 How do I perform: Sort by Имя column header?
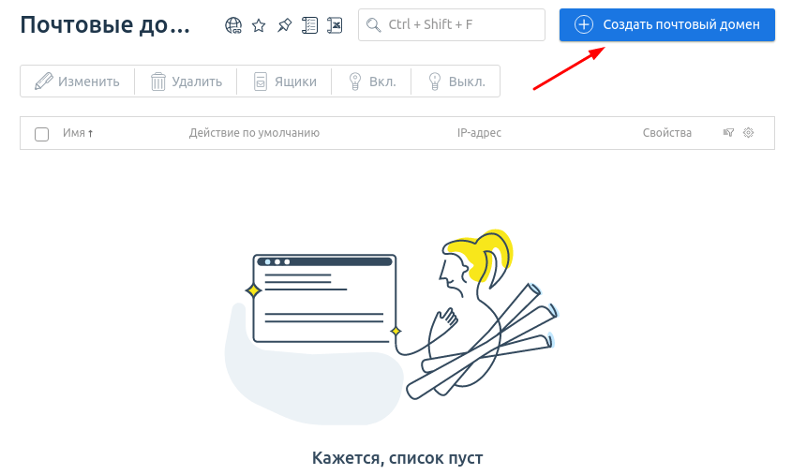click(x=77, y=133)
